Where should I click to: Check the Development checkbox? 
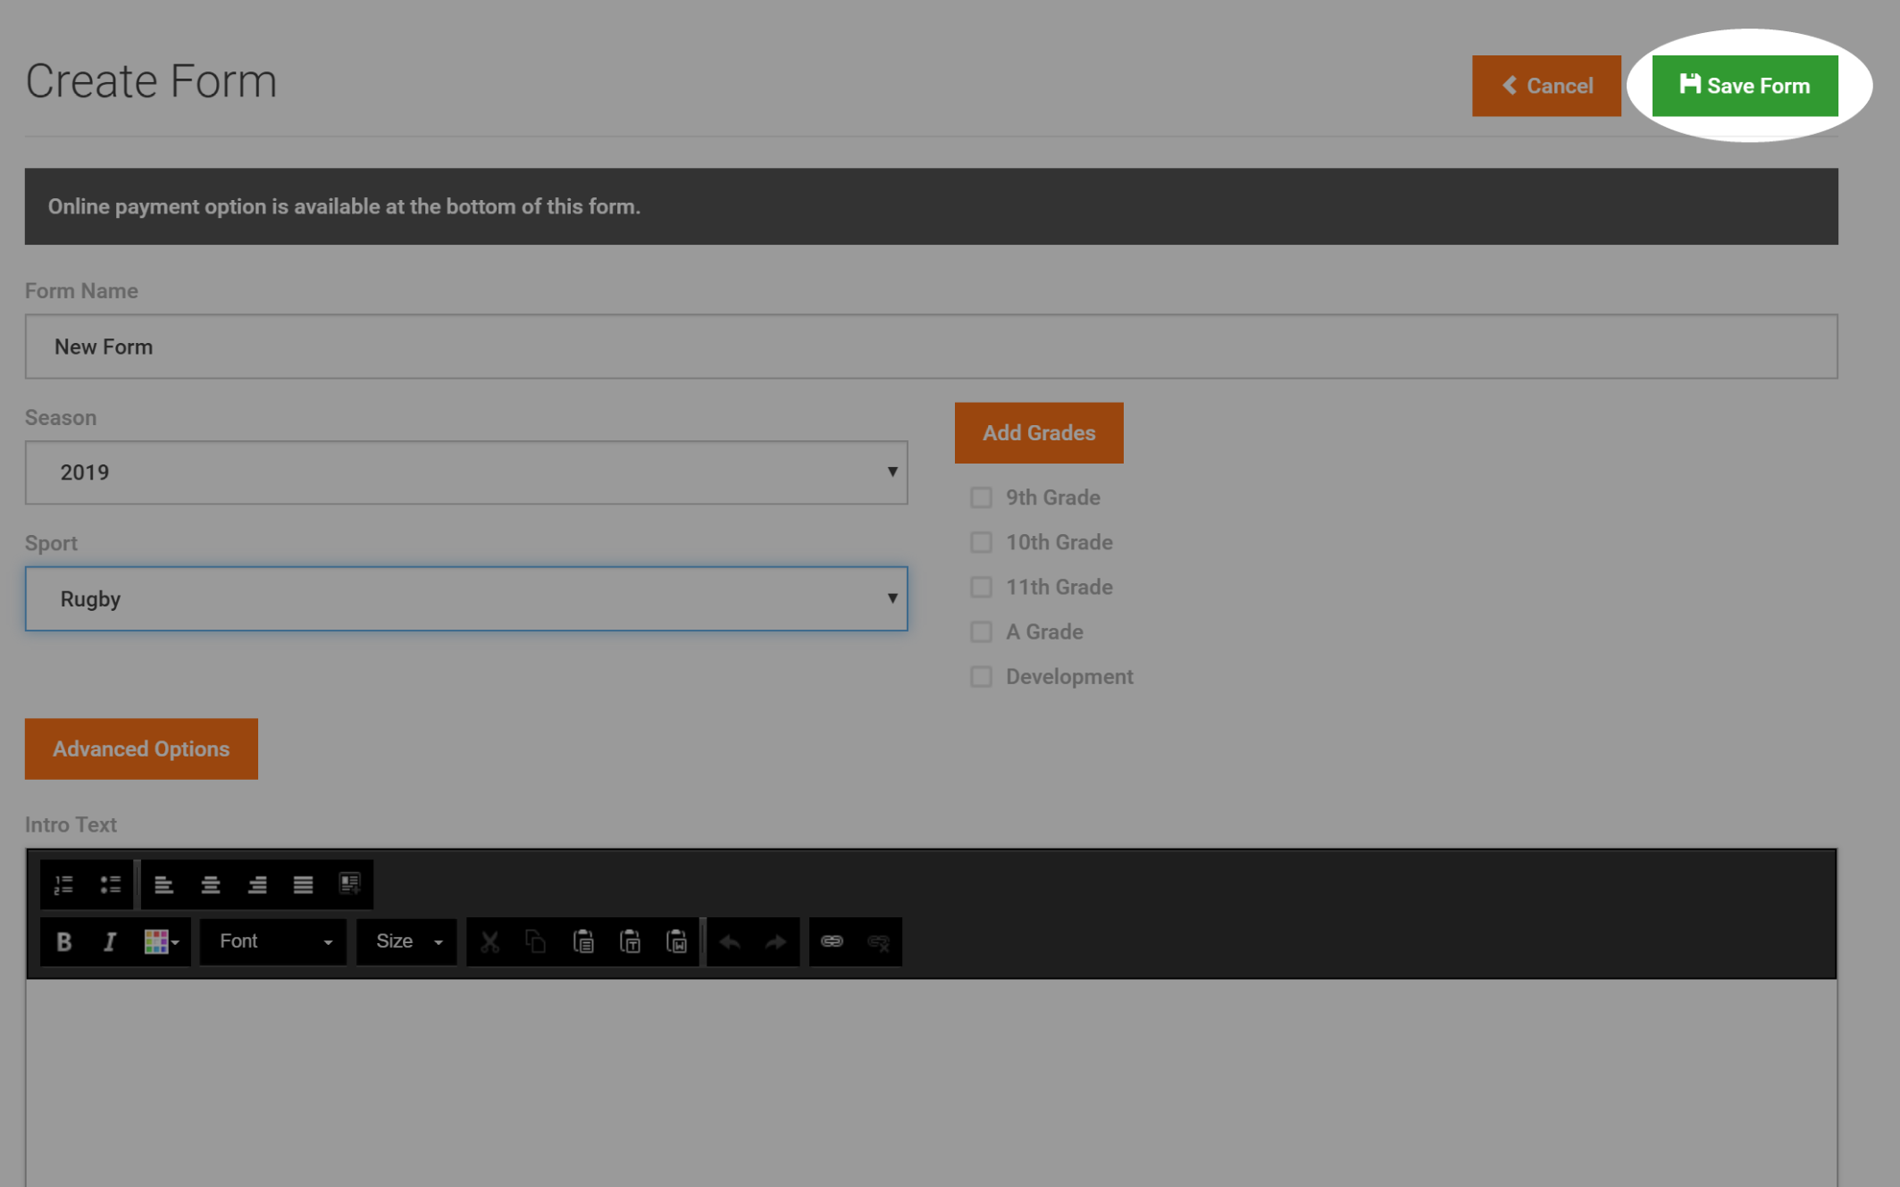981,676
